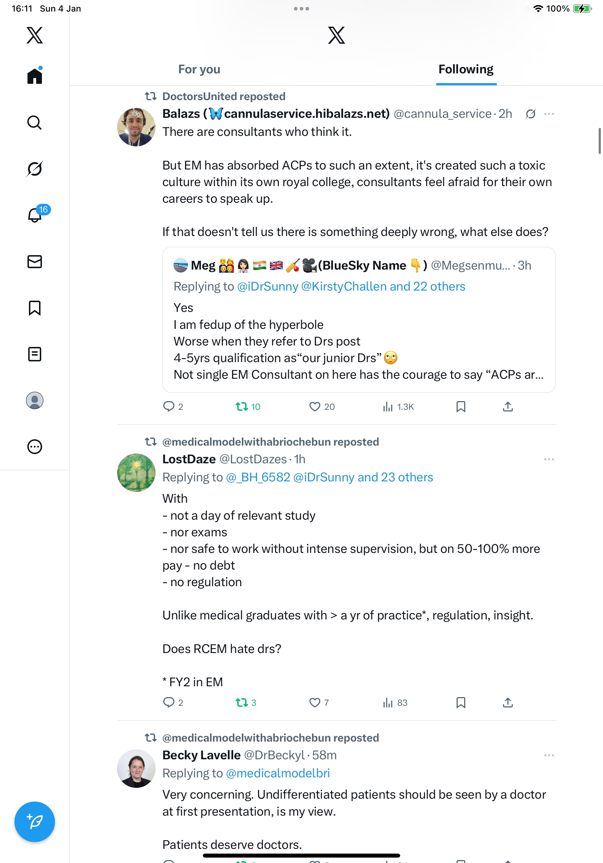Open Lists icon in the sidebar
The width and height of the screenshot is (603, 863).
pyautogui.click(x=35, y=354)
